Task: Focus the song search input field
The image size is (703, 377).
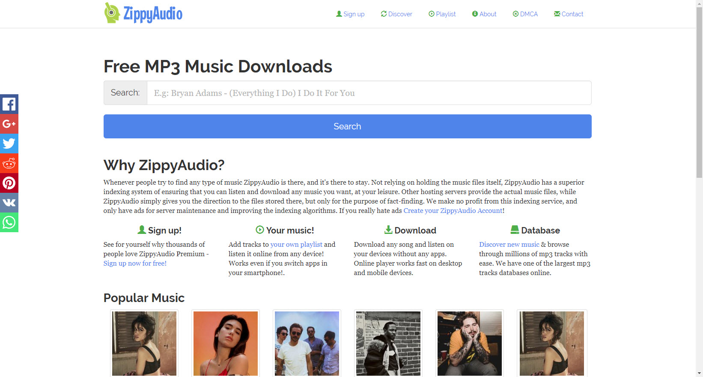Action: click(x=369, y=93)
